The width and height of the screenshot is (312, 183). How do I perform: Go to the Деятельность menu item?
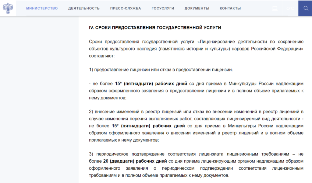click(x=84, y=8)
